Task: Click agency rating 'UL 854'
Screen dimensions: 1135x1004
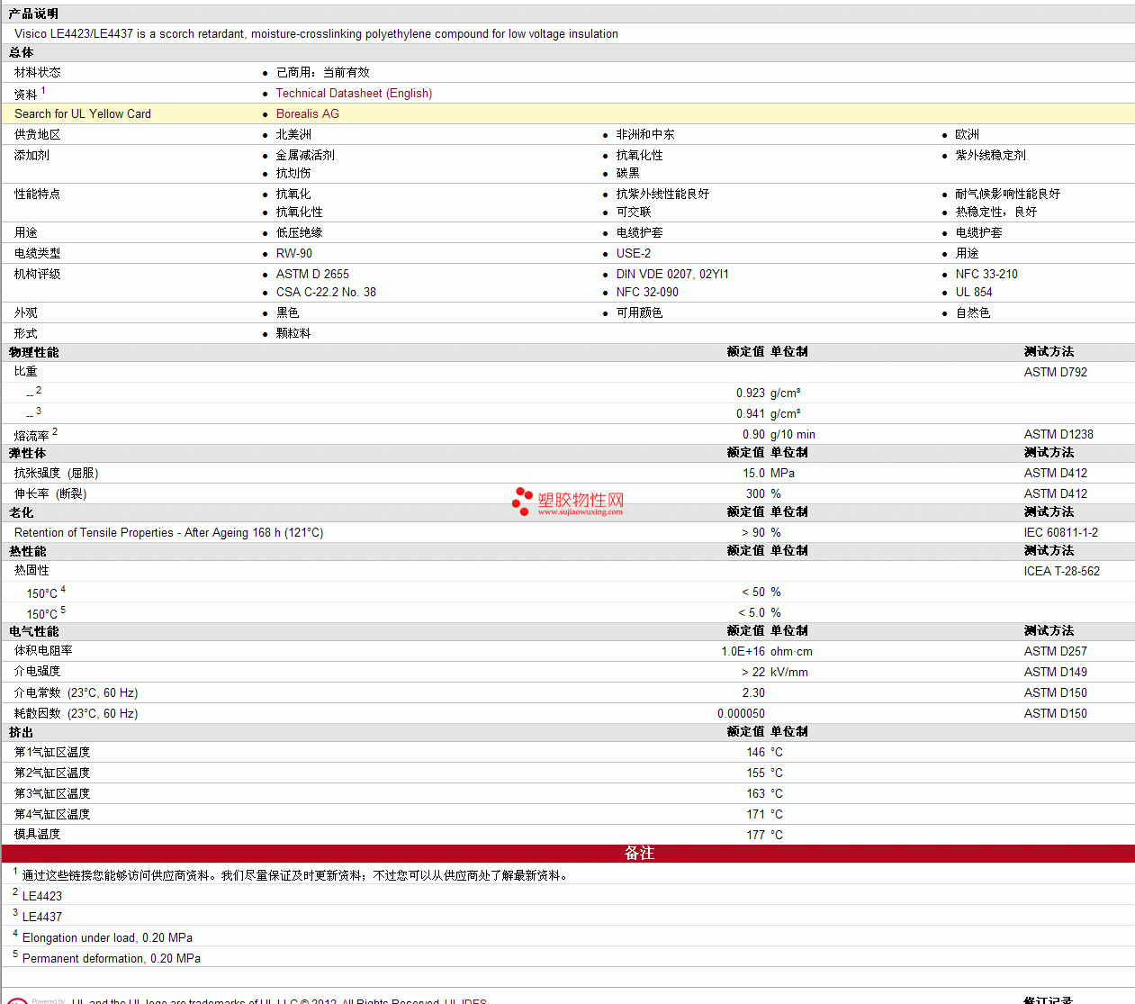Action: [974, 293]
